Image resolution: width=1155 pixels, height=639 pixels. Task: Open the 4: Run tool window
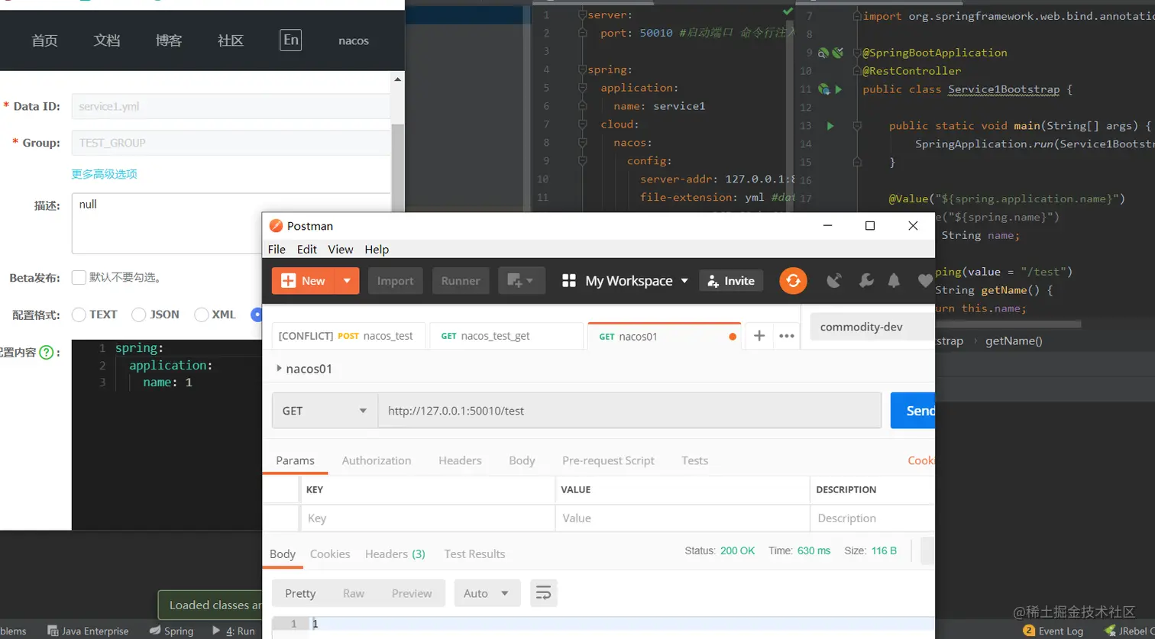point(233,631)
